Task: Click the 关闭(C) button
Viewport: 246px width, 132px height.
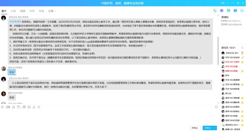Action: click(x=194, y=128)
